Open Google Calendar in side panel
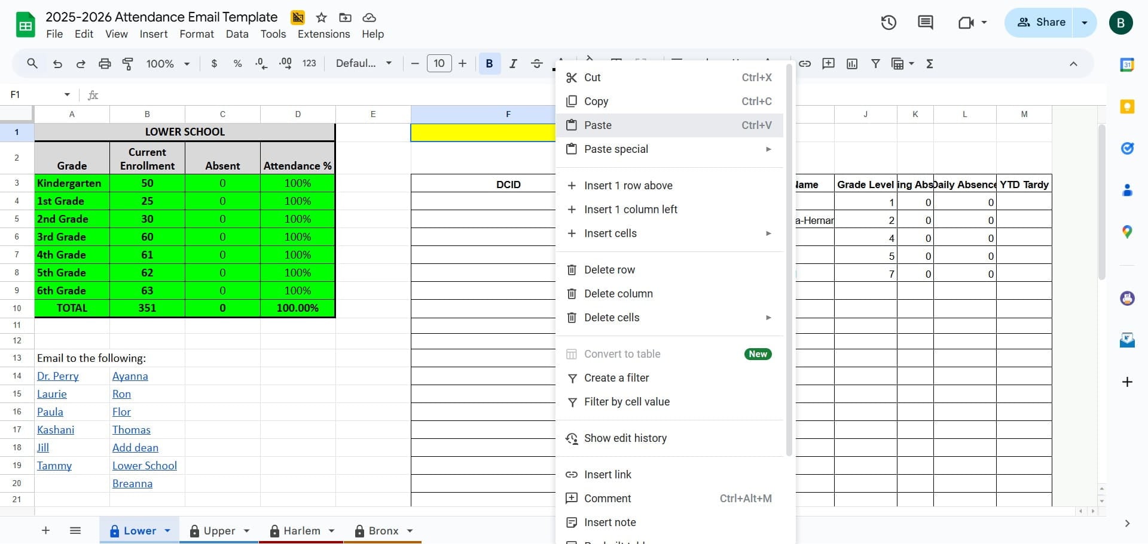Screen dimensions: 1148x544 [x=1127, y=65]
